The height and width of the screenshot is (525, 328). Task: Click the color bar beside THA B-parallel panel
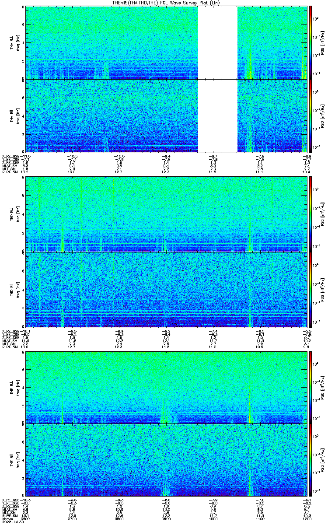(x=310, y=115)
